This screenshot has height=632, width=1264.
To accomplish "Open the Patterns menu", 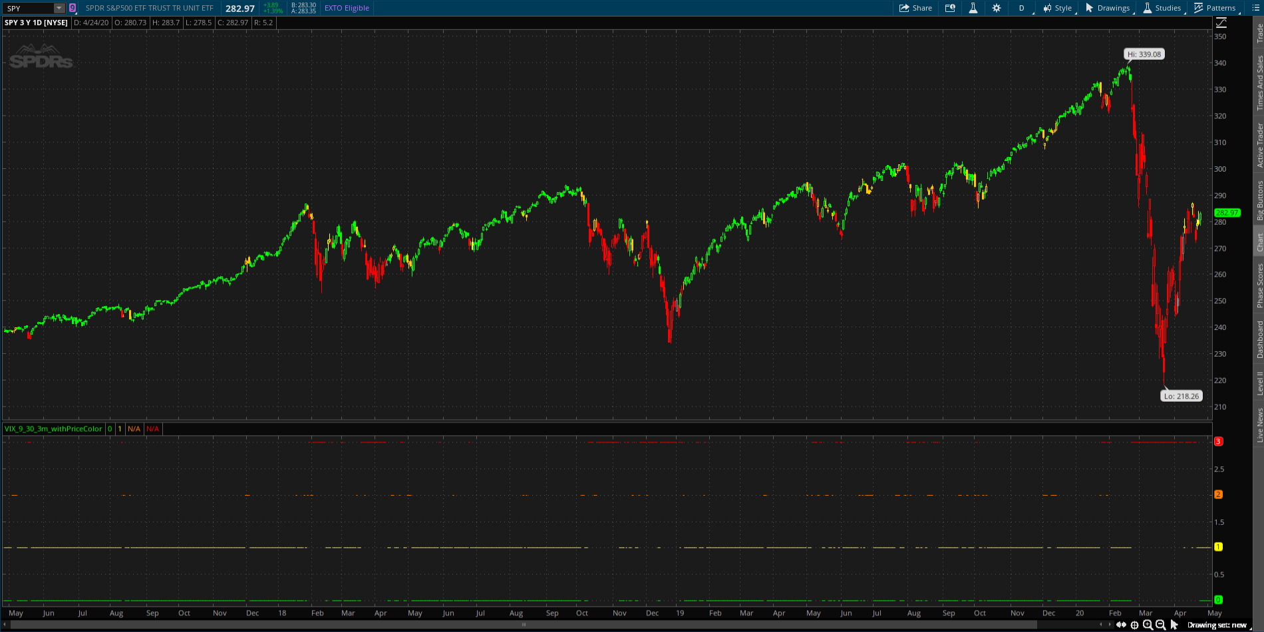I will [1215, 8].
